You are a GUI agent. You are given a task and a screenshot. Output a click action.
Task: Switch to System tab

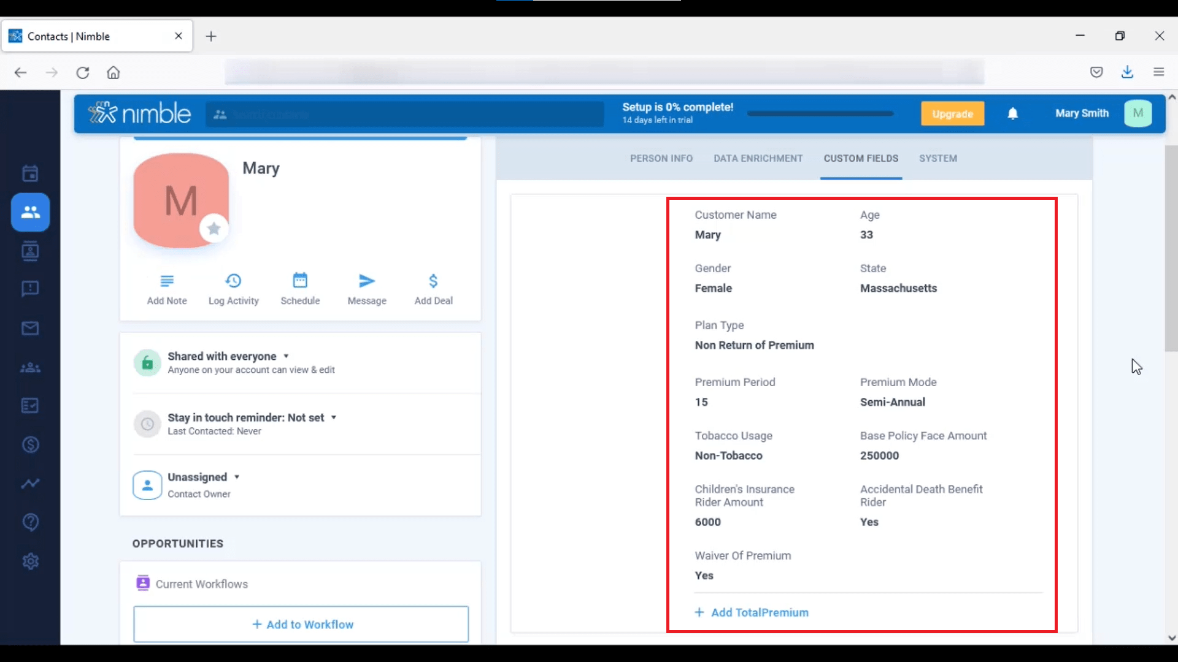[937, 158]
